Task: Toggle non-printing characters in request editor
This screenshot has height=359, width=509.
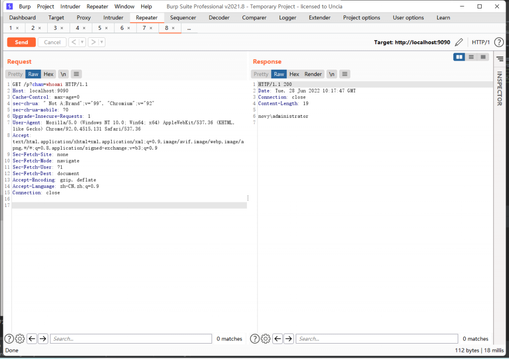Action: coord(64,74)
